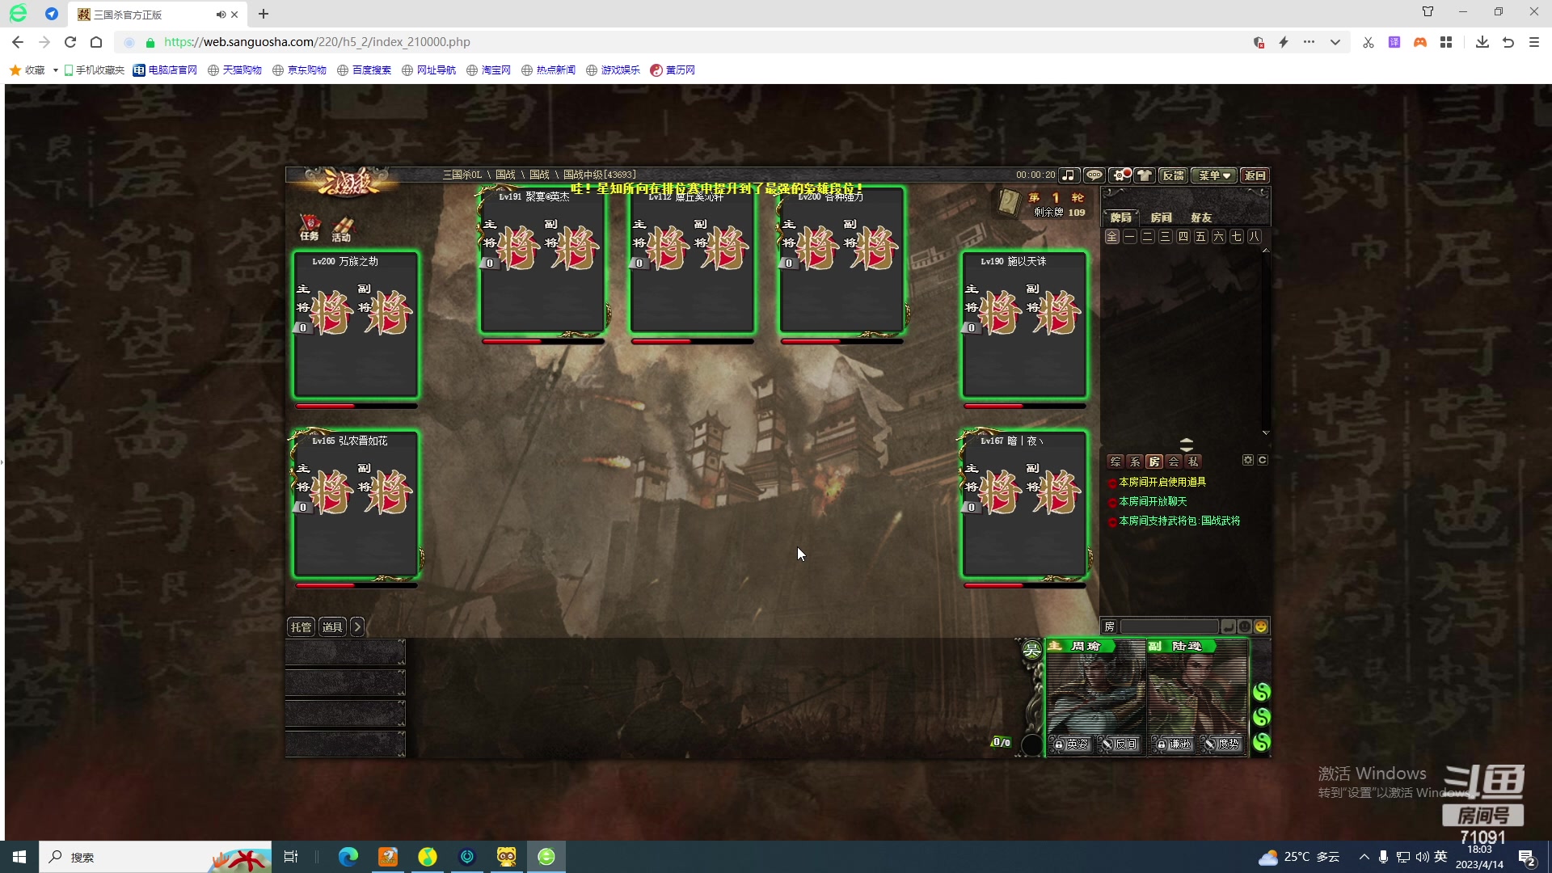Viewport: 1552px width, 873px height.
Task: Switch to the 房间 tab
Action: 1162,217
